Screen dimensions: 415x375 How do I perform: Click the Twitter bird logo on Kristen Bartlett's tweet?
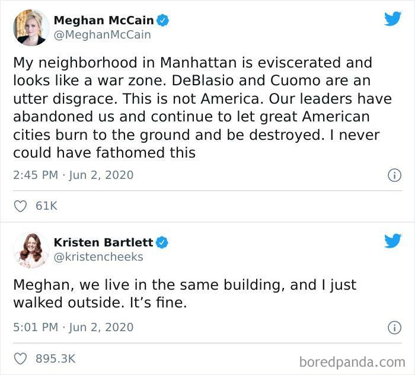point(392,241)
